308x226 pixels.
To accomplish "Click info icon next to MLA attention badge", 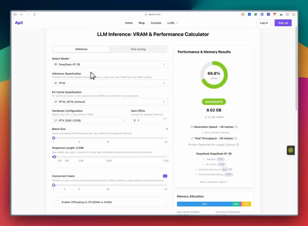I will 231,169.
